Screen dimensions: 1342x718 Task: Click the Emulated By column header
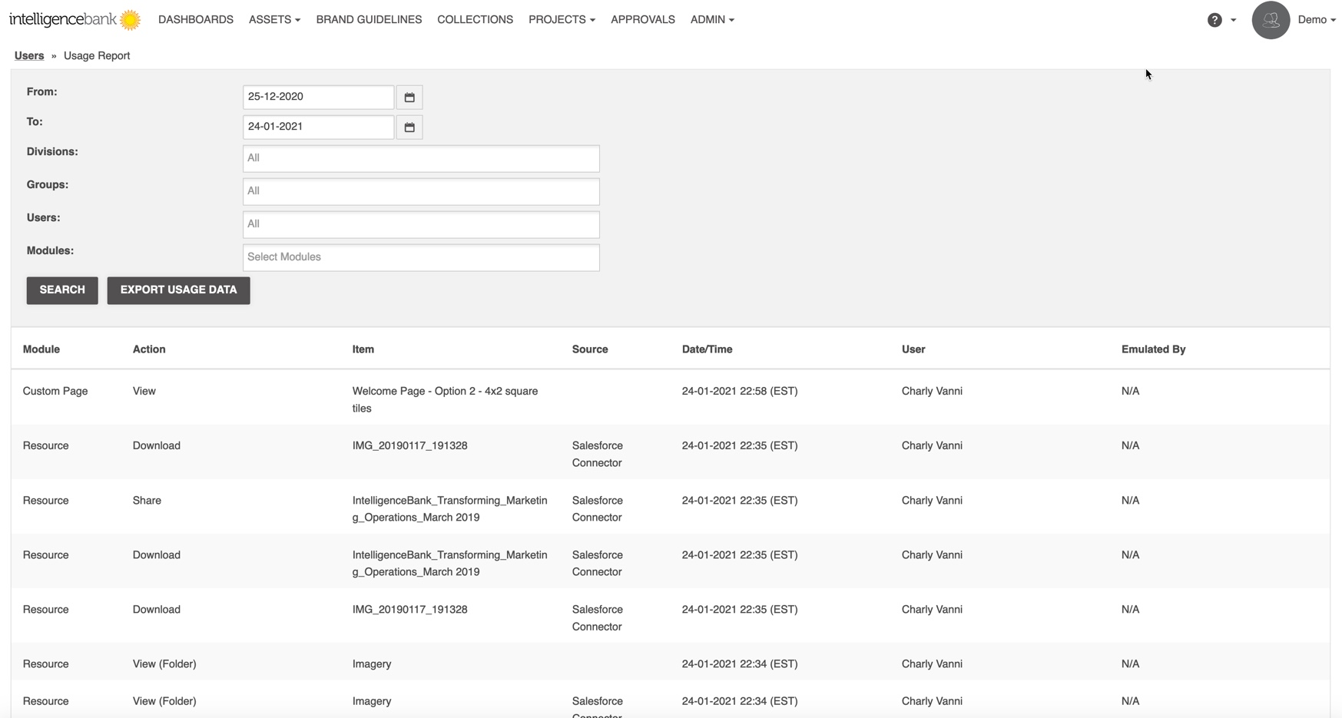click(1154, 349)
